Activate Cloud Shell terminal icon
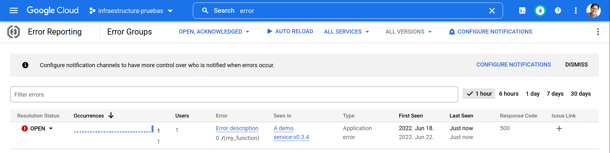The width and height of the screenshot is (610, 153). pyautogui.click(x=522, y=11)
